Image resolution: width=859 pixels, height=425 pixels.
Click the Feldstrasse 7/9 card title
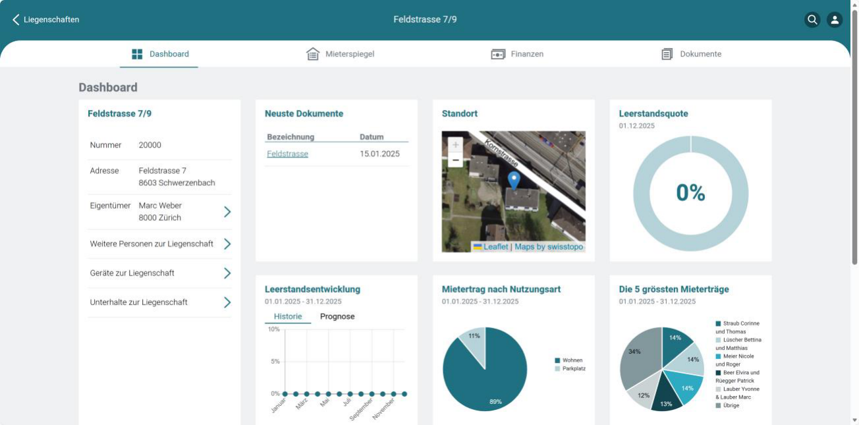click(119, 113)
